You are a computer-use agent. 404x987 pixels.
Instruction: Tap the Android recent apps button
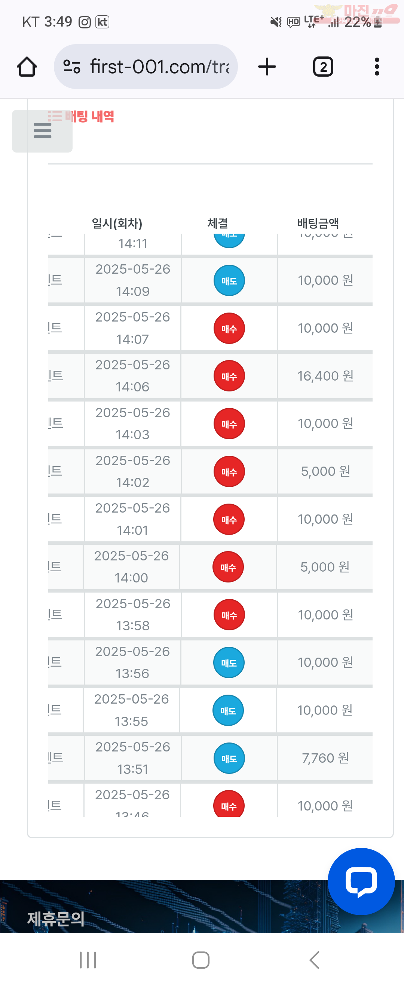[88, 960]
